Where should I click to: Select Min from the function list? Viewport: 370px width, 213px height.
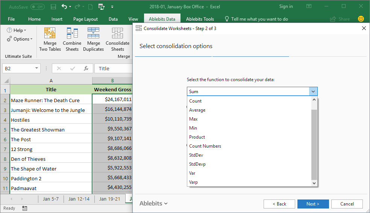(249, 128)
